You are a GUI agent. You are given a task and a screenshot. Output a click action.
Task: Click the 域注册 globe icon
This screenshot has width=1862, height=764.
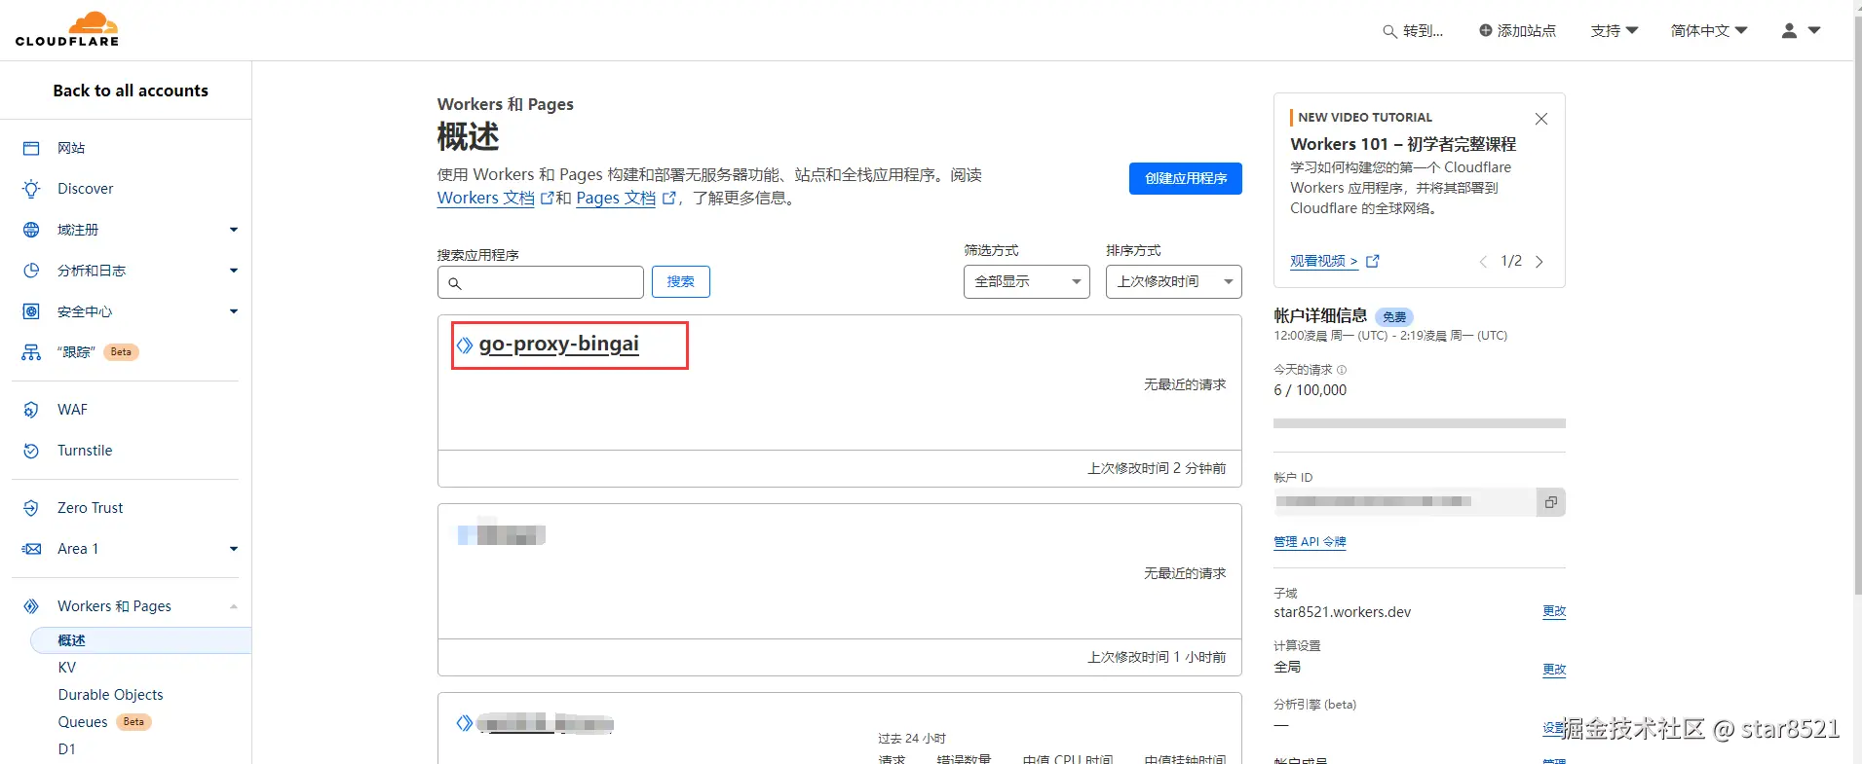click(x=31, y=230)
